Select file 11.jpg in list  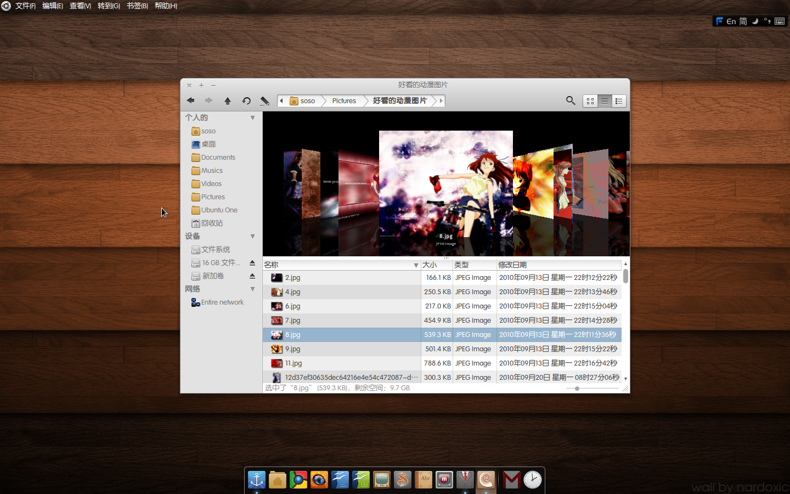(x=442, y=363)
